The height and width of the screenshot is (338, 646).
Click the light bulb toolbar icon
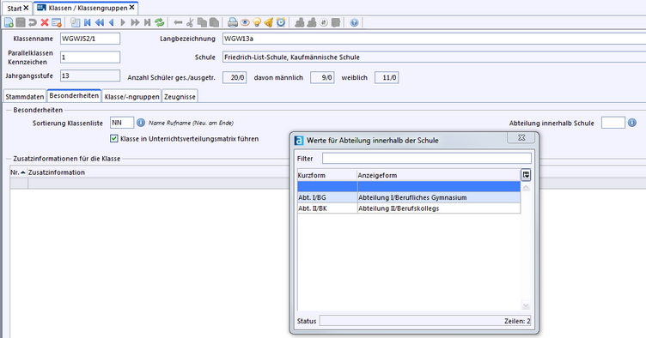(257, 22)
